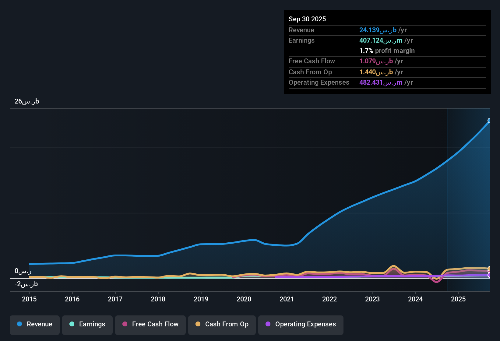Select the Revenue endpoint marker on the chart
Screen dimensions: 500x341
coord(489,121)
